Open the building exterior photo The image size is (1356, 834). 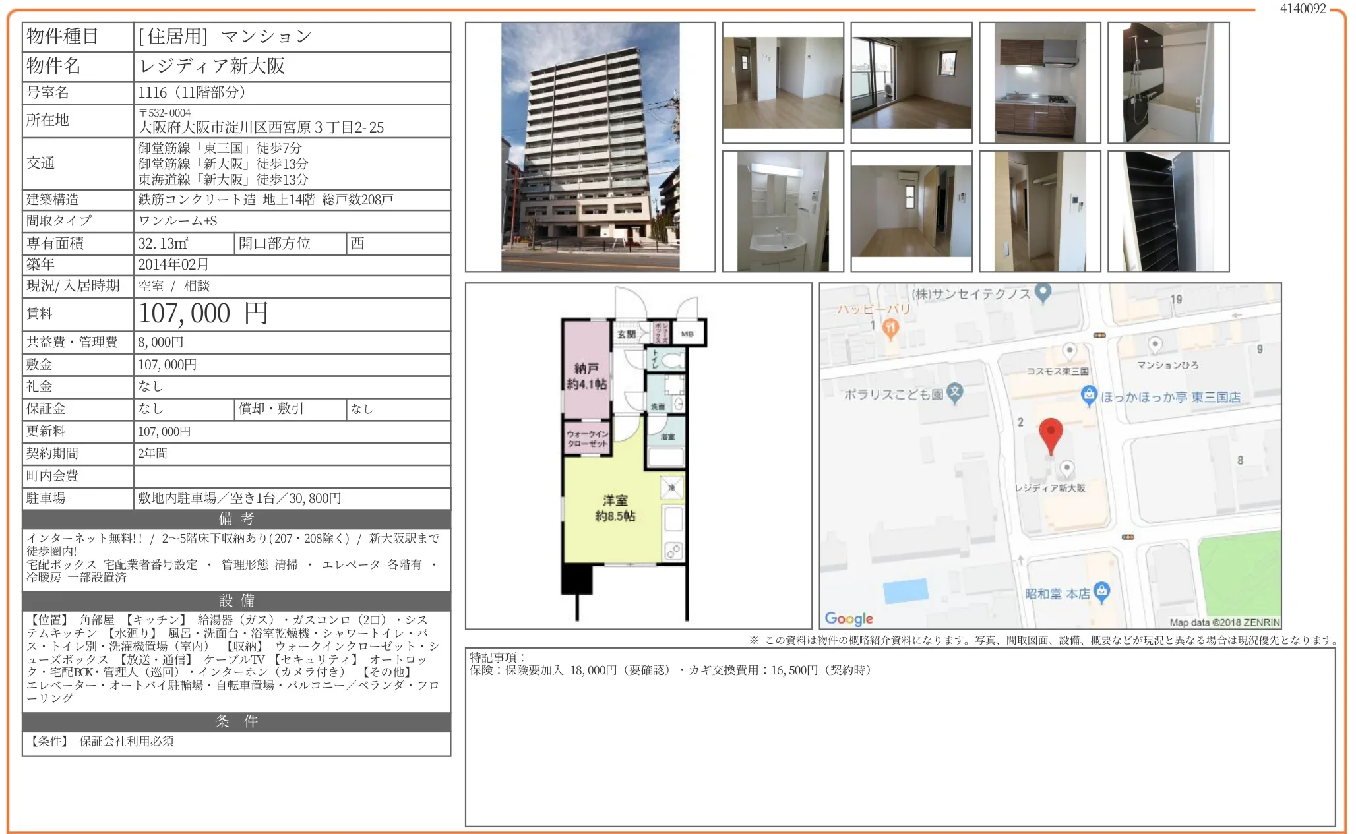(590, 146)
